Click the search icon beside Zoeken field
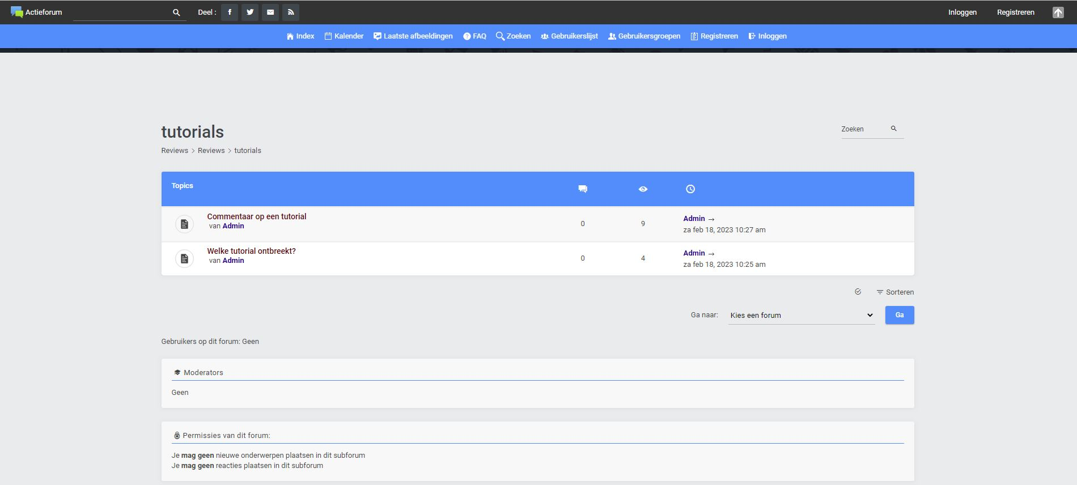Image resolution: width=1077 pixels, height=485 pixels. (x=894, y=129)
